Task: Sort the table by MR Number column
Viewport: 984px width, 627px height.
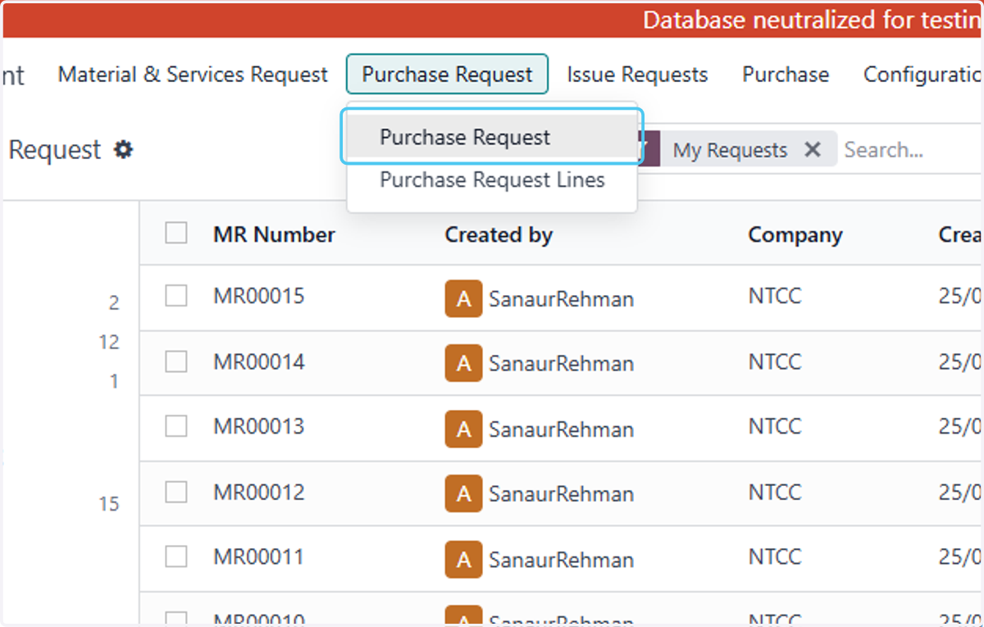Action: 274,234
